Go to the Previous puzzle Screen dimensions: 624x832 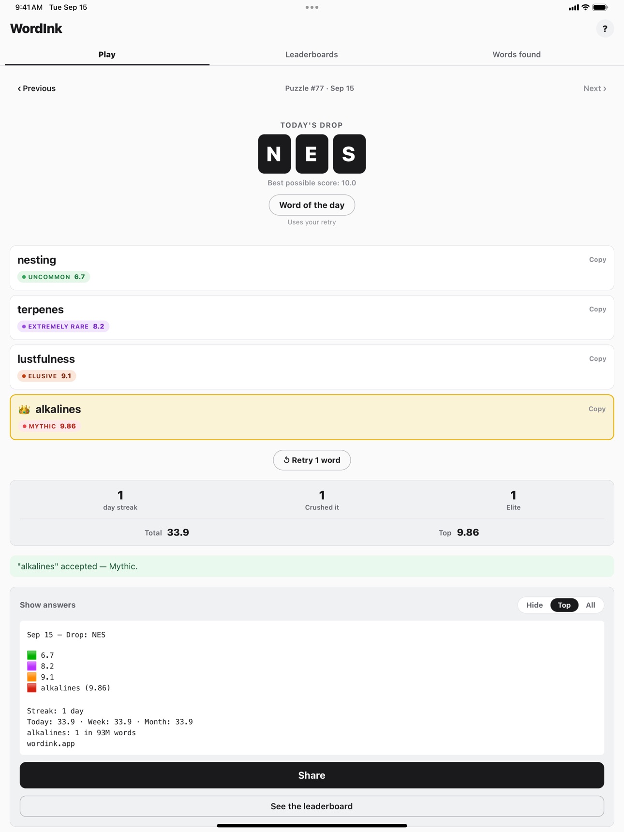point(37,89)
